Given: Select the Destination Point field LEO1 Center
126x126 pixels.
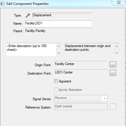Looking at the screenshot, I should tap(81, 73).
